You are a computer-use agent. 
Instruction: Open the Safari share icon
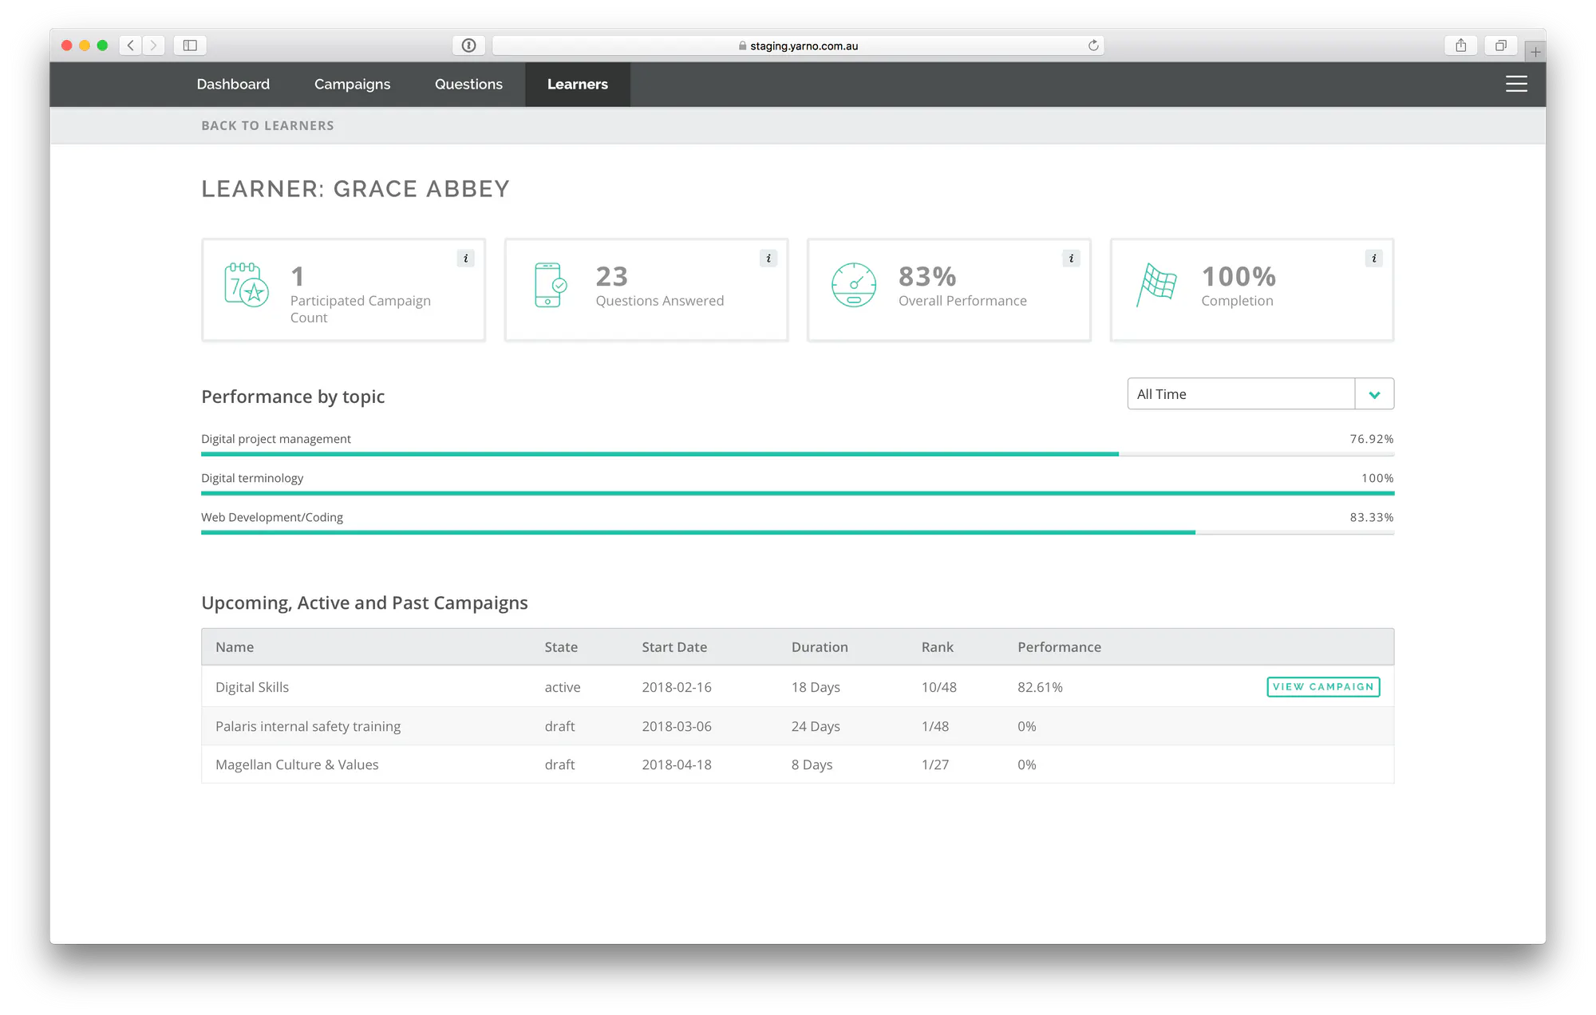tap(1460, 45)
